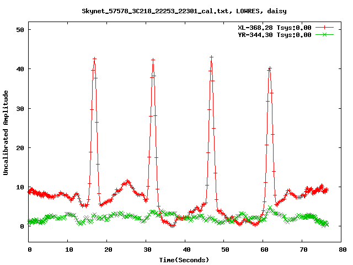Select the YR-344.30 Tsys:0.00 legend label

[x=275, y=35]
